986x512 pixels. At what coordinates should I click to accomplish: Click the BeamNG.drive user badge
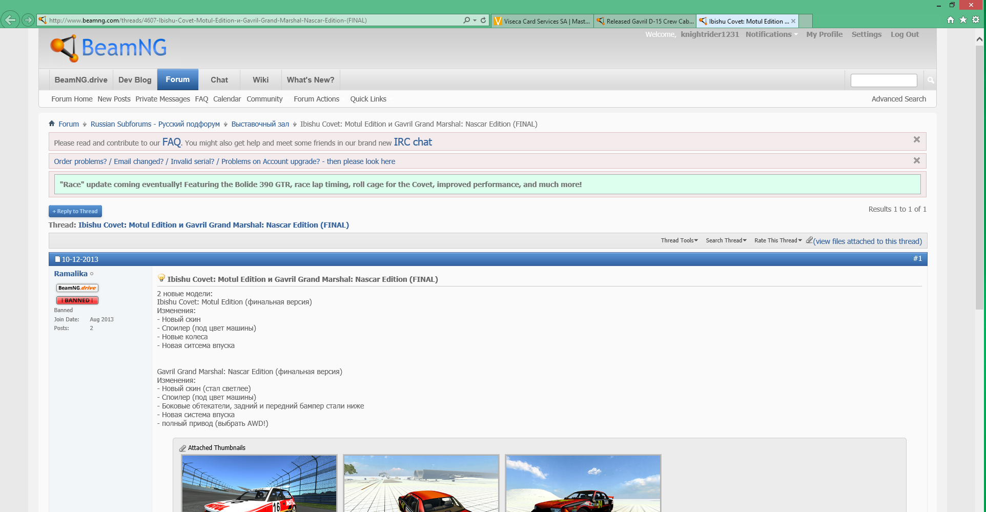[x=77, y=288]
